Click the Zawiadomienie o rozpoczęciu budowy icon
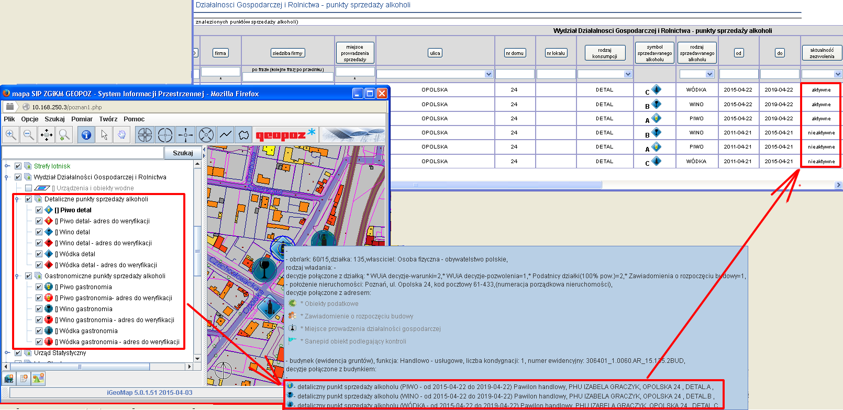 point(292,316)
